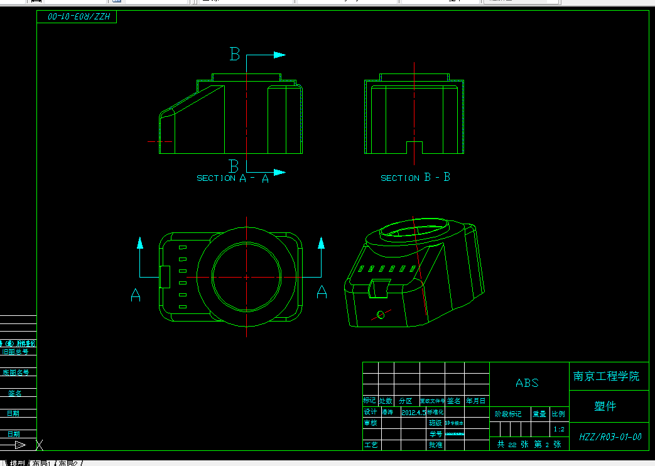Screen dimensions: 655x466
Task: Click the ABS material text
Action: 527,383
